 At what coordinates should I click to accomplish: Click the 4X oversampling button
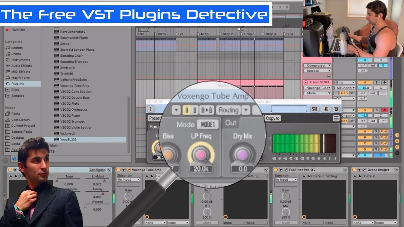pos(326,109)
